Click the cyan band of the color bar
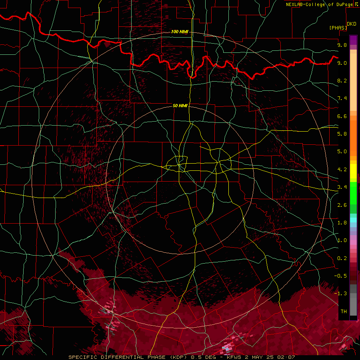This screenshot has height=360, width=360. coord(353,220)
